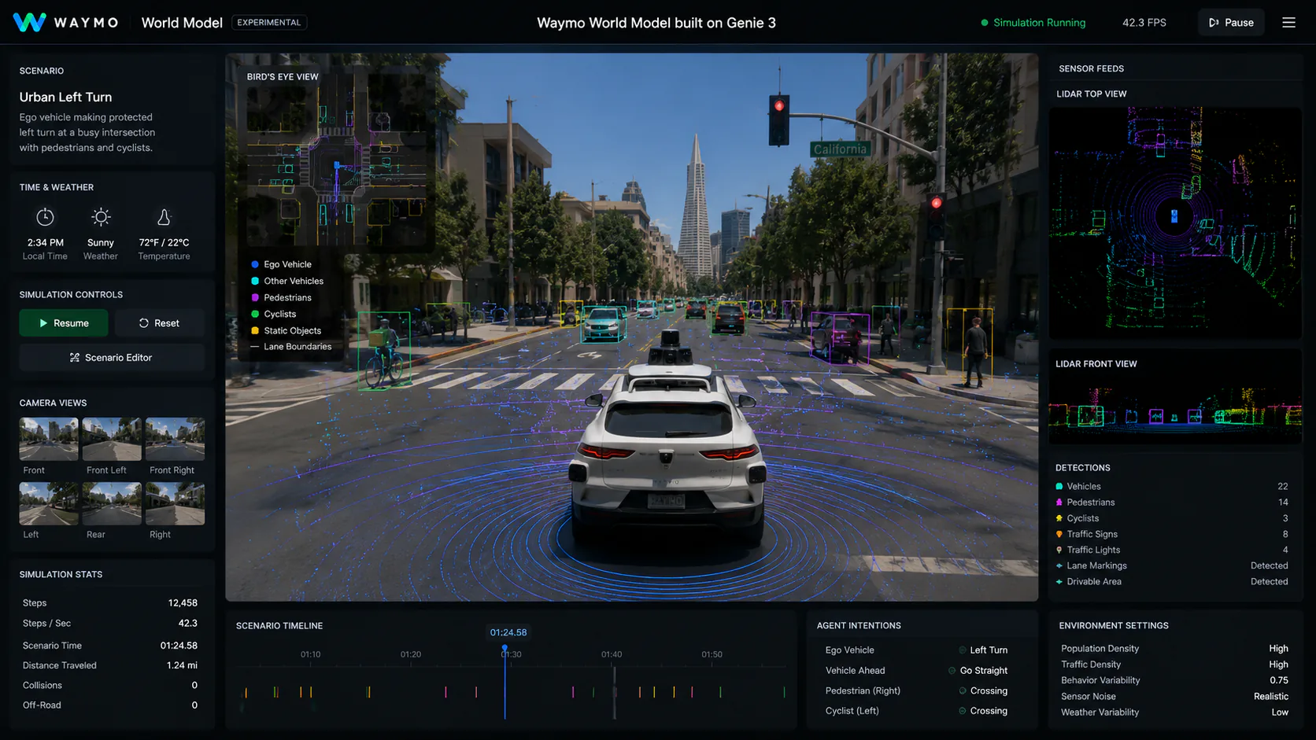Image resolution: width=1316 pixels, height=740 pixels.
Task: Click the Simulation Running status indicator
Action: pos(1033,22)
